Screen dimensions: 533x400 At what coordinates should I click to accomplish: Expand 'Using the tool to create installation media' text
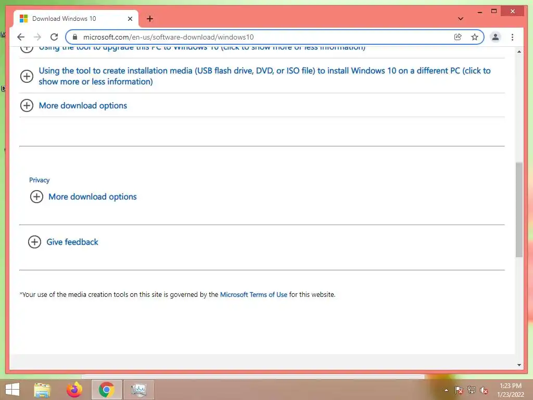pyautogui.click(x=264, y=76)
